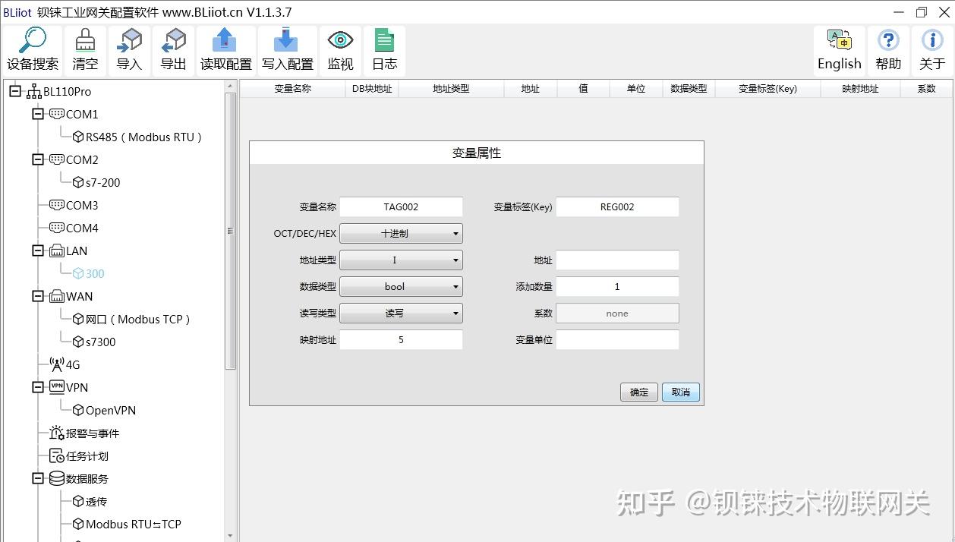Collapse the WAN tree expander

[x=38, y=296]
